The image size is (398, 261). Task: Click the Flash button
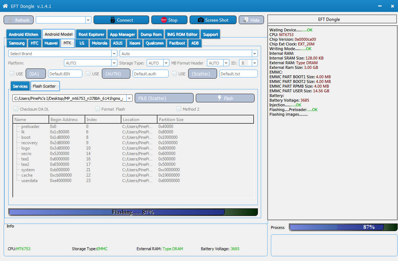(x=225, y=98)
